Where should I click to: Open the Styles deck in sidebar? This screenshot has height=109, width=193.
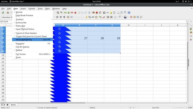point(191,29)
